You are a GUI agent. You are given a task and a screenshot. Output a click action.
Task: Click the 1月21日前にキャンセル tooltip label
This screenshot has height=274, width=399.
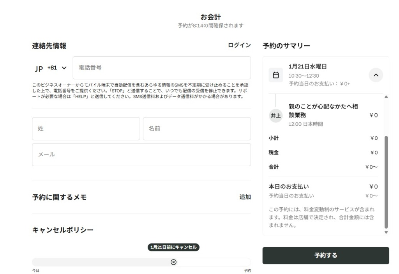click(x=174, y=247)
